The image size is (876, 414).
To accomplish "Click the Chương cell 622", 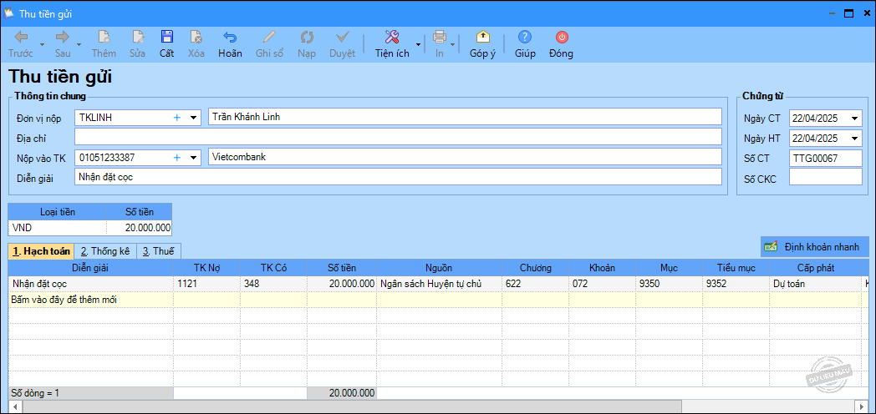I will pos(535,284).
